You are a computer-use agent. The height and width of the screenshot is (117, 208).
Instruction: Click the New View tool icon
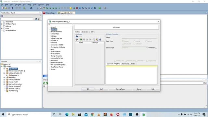coord(44,8)
